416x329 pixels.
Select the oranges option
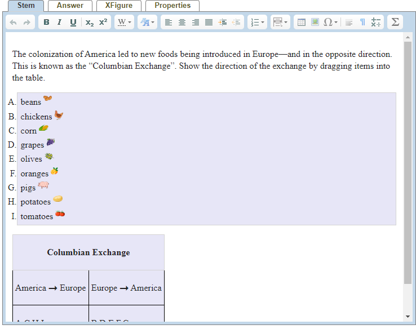[34, 174]
